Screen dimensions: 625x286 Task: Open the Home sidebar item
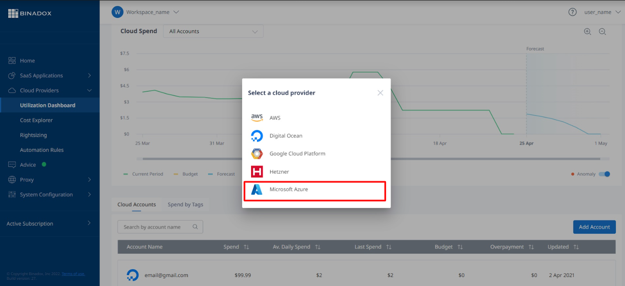pyautogui.click(x=27, y=61)
